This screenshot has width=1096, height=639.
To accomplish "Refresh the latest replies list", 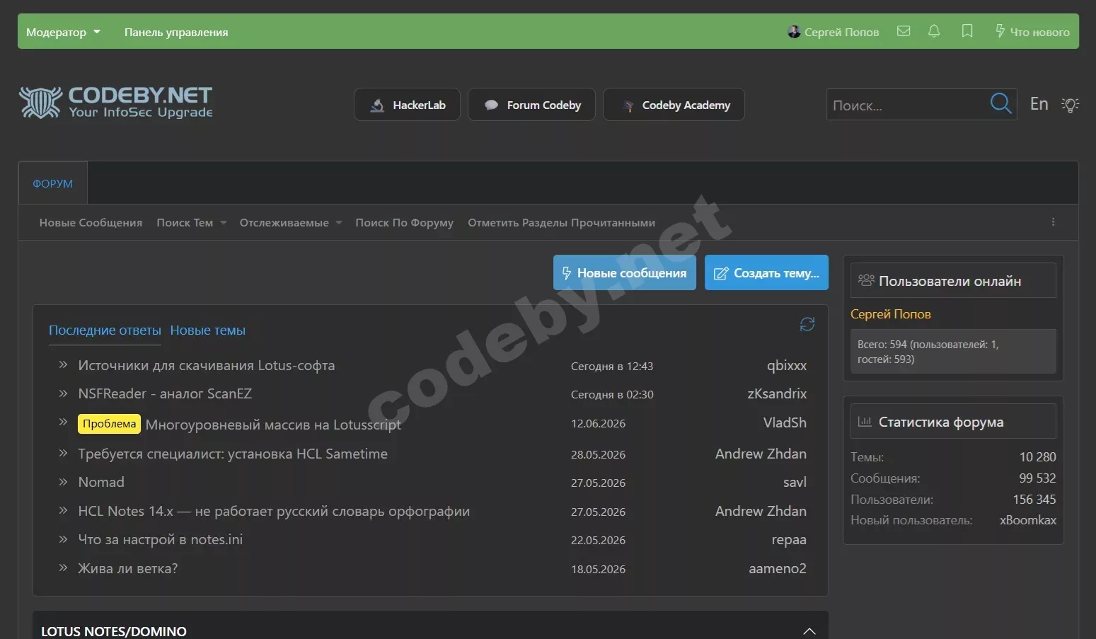I will [807, 324].
